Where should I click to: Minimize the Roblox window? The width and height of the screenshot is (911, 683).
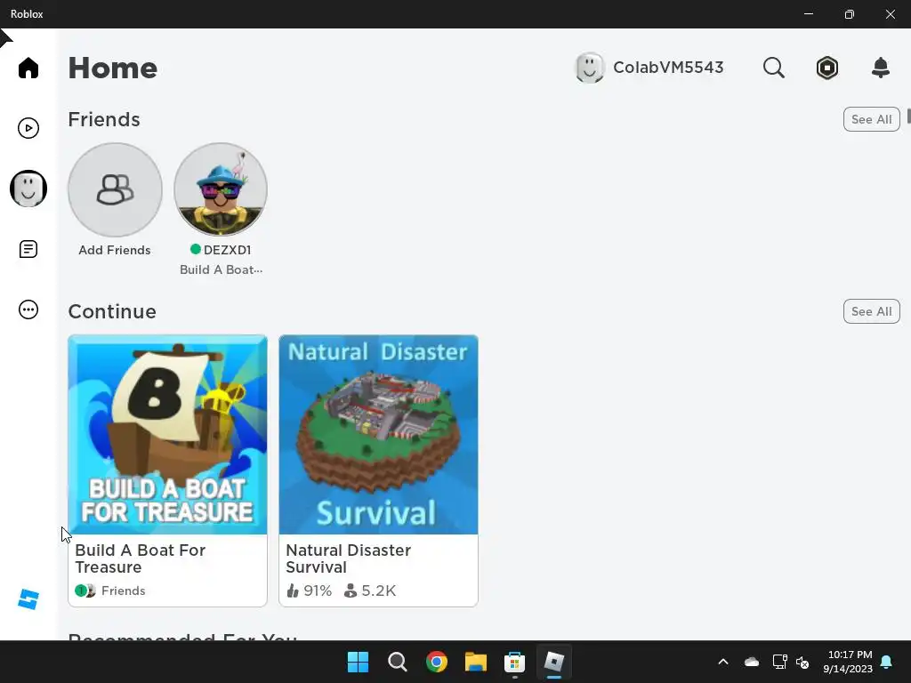click(808, 14)
